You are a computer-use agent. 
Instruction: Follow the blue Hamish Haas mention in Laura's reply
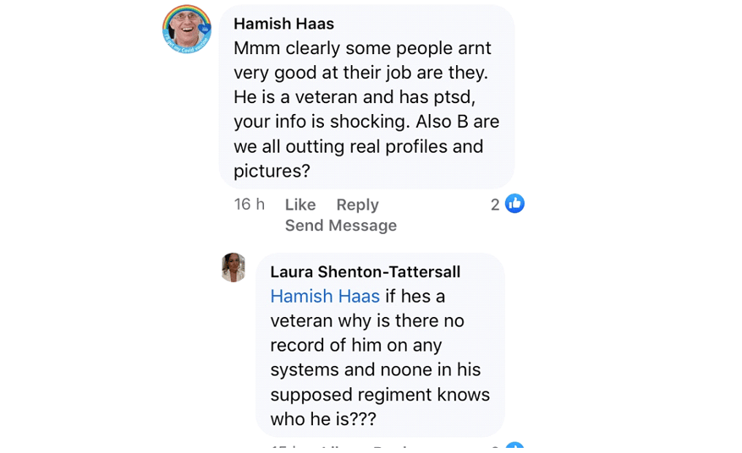(325, 297)
